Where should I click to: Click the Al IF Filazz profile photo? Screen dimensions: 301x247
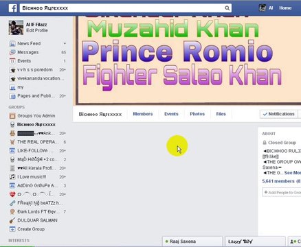point(16,27)
